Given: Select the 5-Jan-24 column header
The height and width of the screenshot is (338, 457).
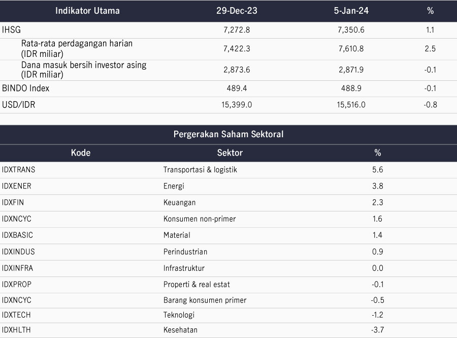Looking at the screenshot, I should [x=351, y=11].
